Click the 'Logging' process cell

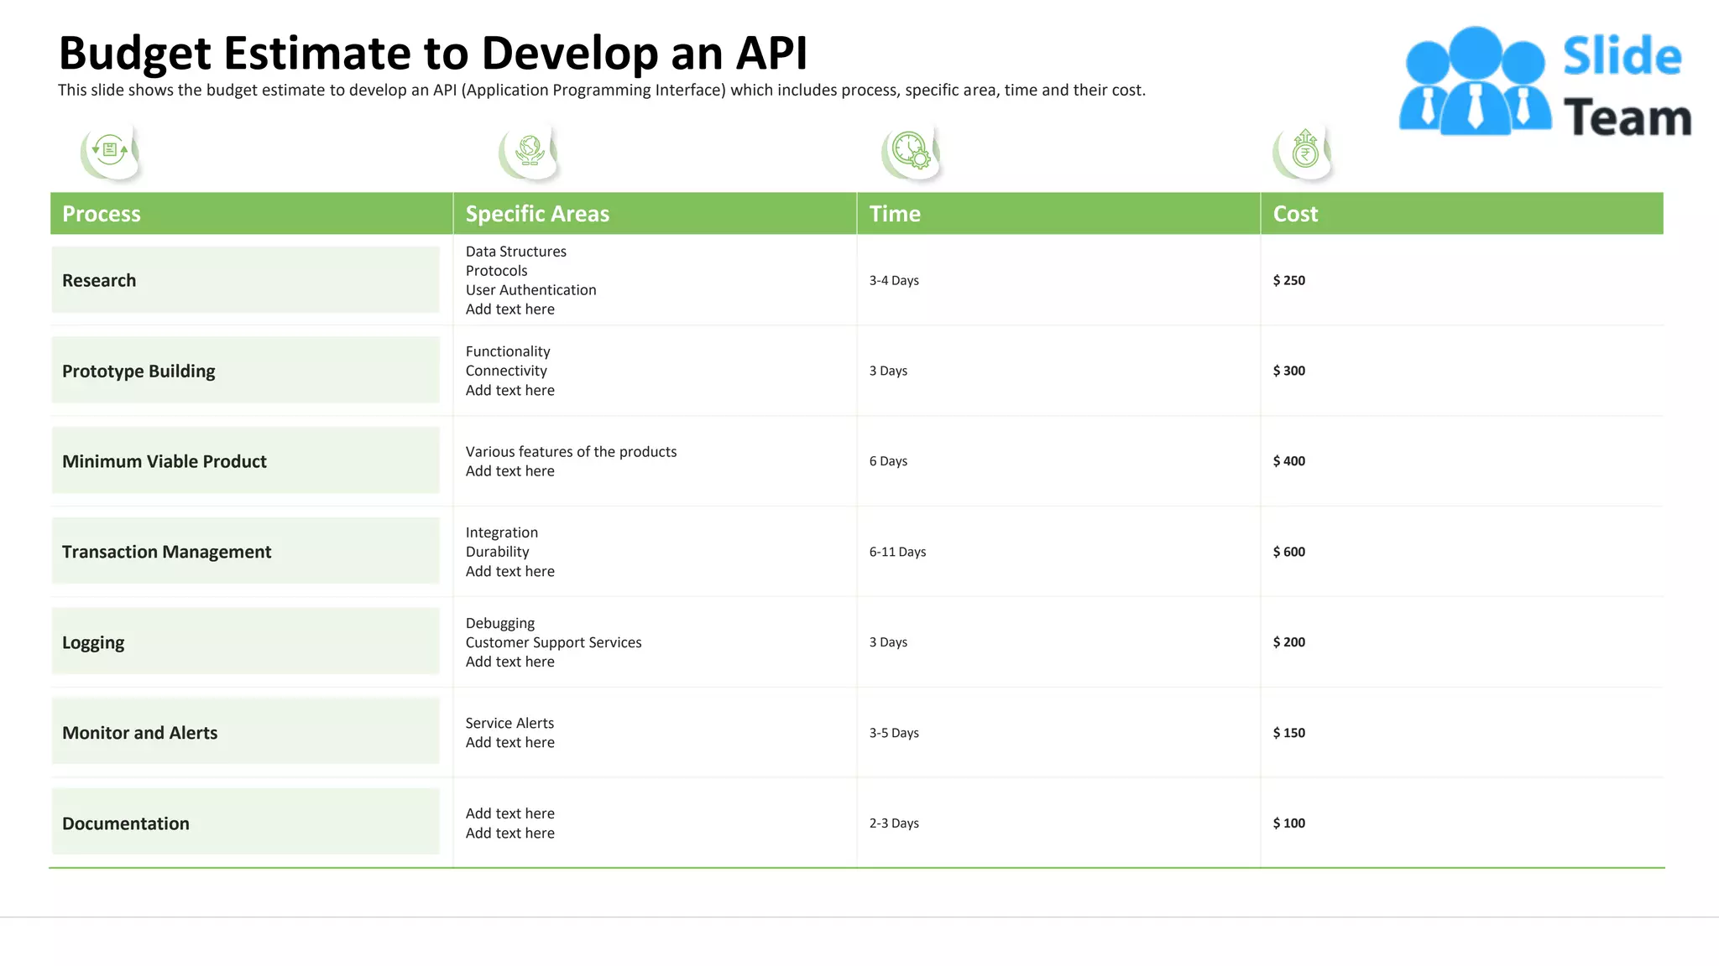tap(245, 642)
